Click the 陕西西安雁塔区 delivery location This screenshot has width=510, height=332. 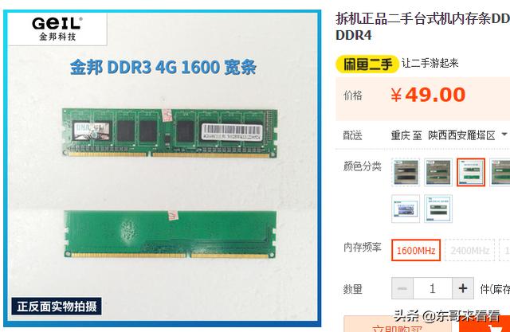(x=461, y=135)
